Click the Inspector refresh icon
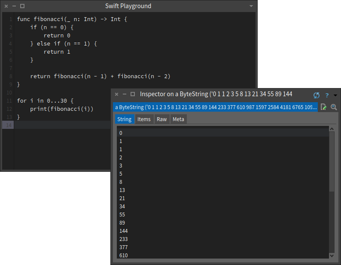Viewport: 341px width, 265px height. (317, 95)
